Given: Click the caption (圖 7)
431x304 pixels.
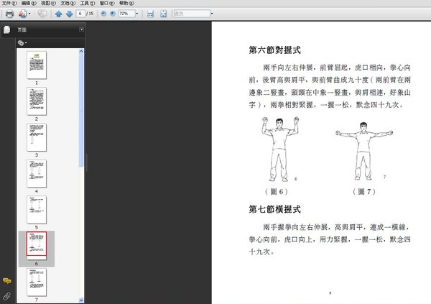Looking at the screenshot, I should pos(364,191).
